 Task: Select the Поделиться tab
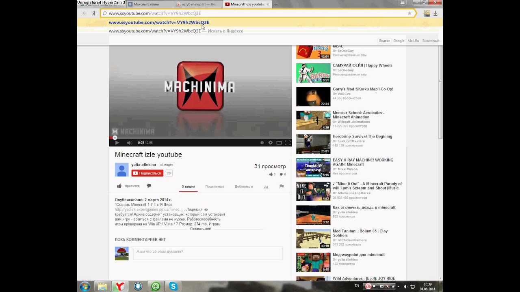point(215,187)
